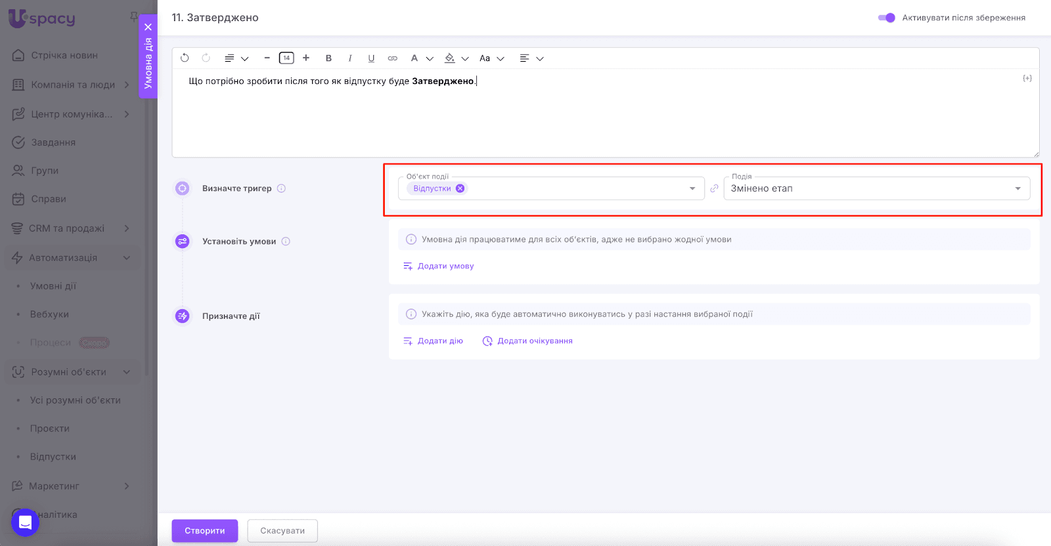Apply underline formatting
The image size is (1051, 546).
click(x=371, y=58)
